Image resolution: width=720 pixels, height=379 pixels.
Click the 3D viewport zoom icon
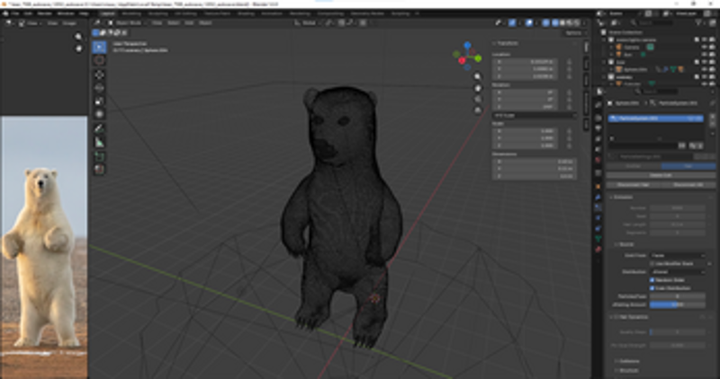(478, 76)
